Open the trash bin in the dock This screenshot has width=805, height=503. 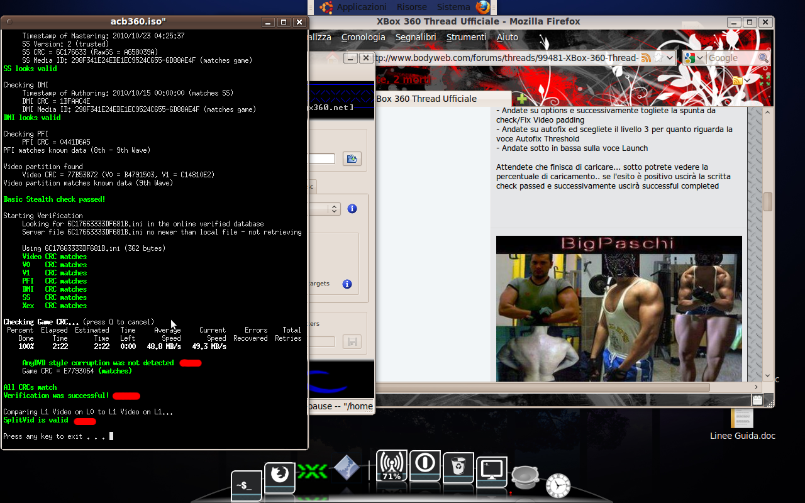tap(458, 468)
